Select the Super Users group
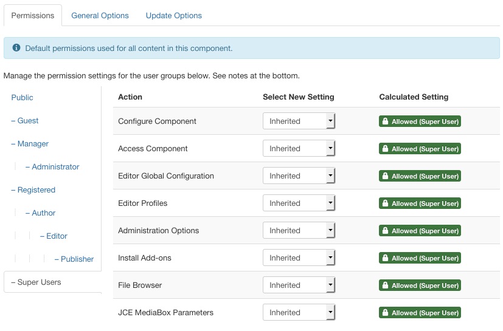Image resolution: width=503 pixels, height=331 pixels. [39, 282]
